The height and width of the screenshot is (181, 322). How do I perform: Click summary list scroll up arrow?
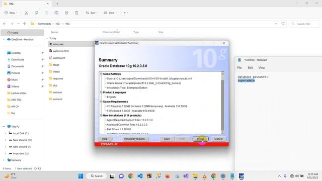click(222, 73)
